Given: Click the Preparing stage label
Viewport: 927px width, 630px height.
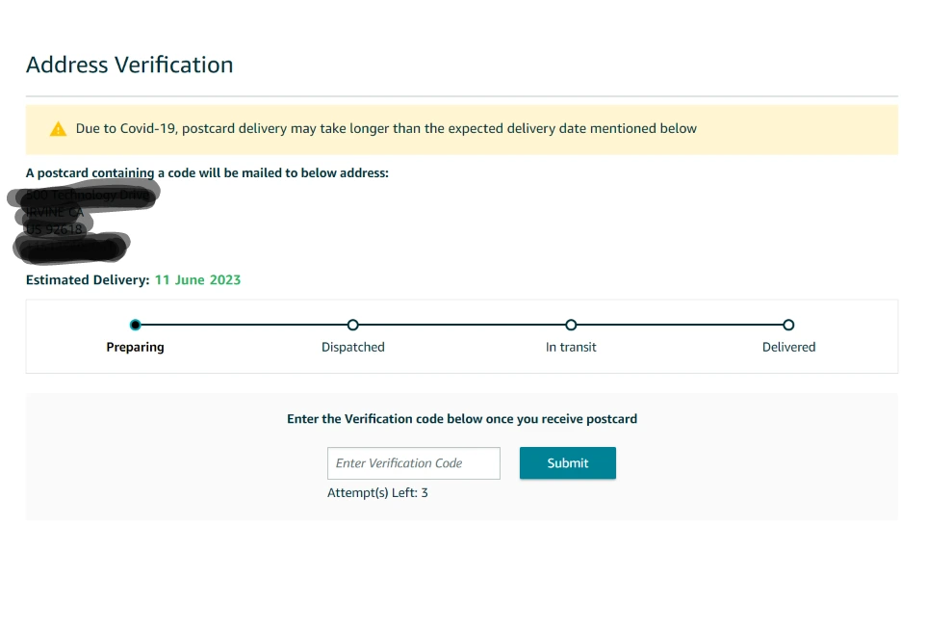Looking at the screenshot, I should (x=135, y=347).
